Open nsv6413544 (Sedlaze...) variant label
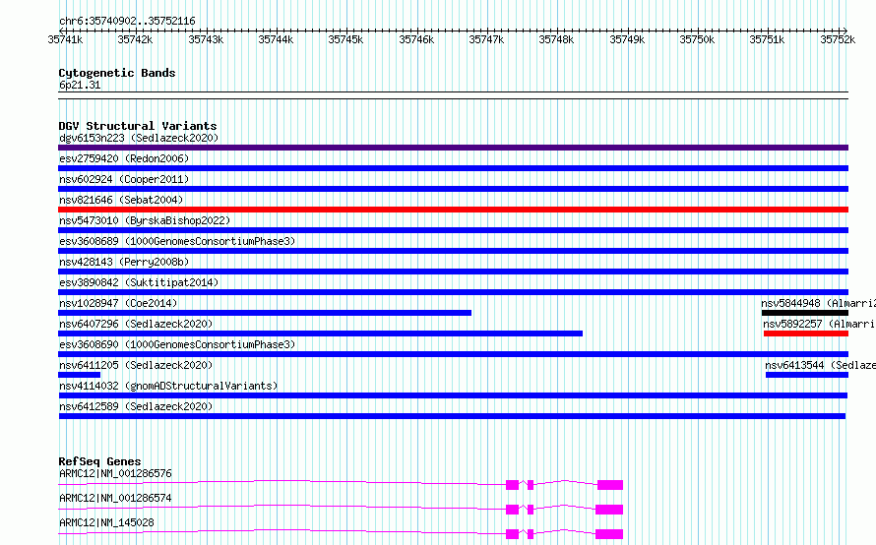The image size is (876, 545). (x=820, y=365)
